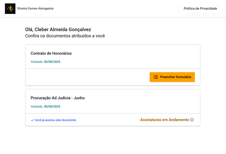
Task: Select the Procuração Ad Judicia - Junho title
Action: (x=58, y=98)
